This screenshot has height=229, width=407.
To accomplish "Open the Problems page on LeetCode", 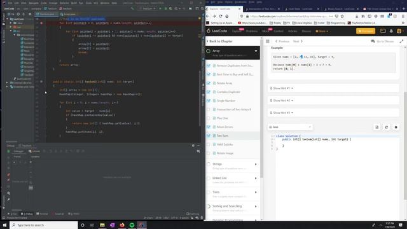I will click(x=252, y=31).
